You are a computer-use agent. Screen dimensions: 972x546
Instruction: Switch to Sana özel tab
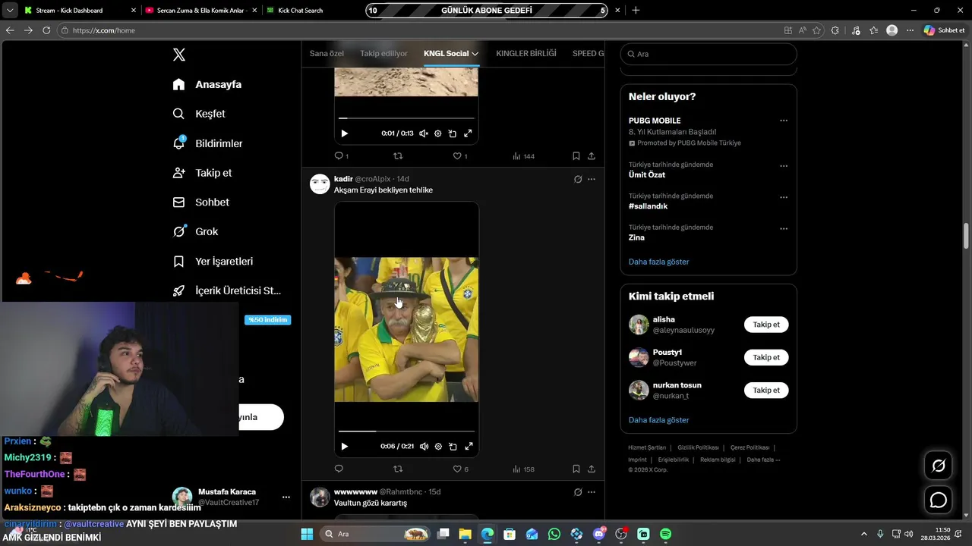point(327,54)
